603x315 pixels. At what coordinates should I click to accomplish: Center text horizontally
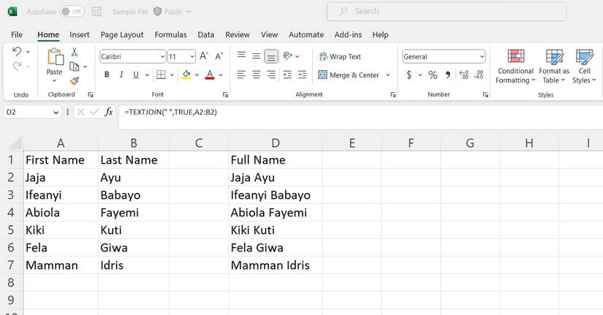click(x=256, y=75)
